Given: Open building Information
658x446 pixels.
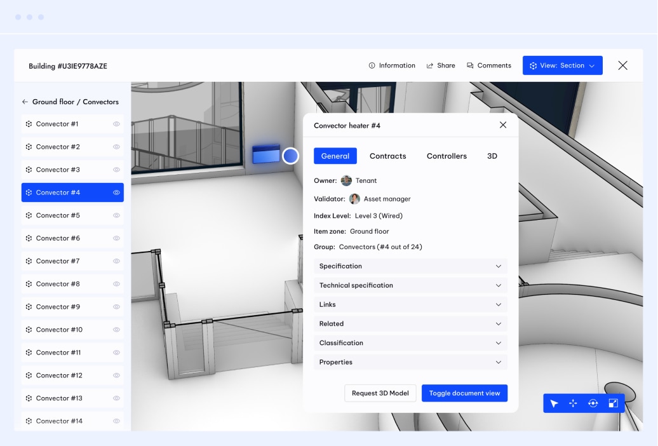Looking at the screenshot, I should point(392,65).
